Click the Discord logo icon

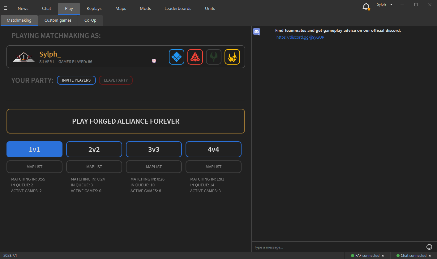[x=257, y=32]
